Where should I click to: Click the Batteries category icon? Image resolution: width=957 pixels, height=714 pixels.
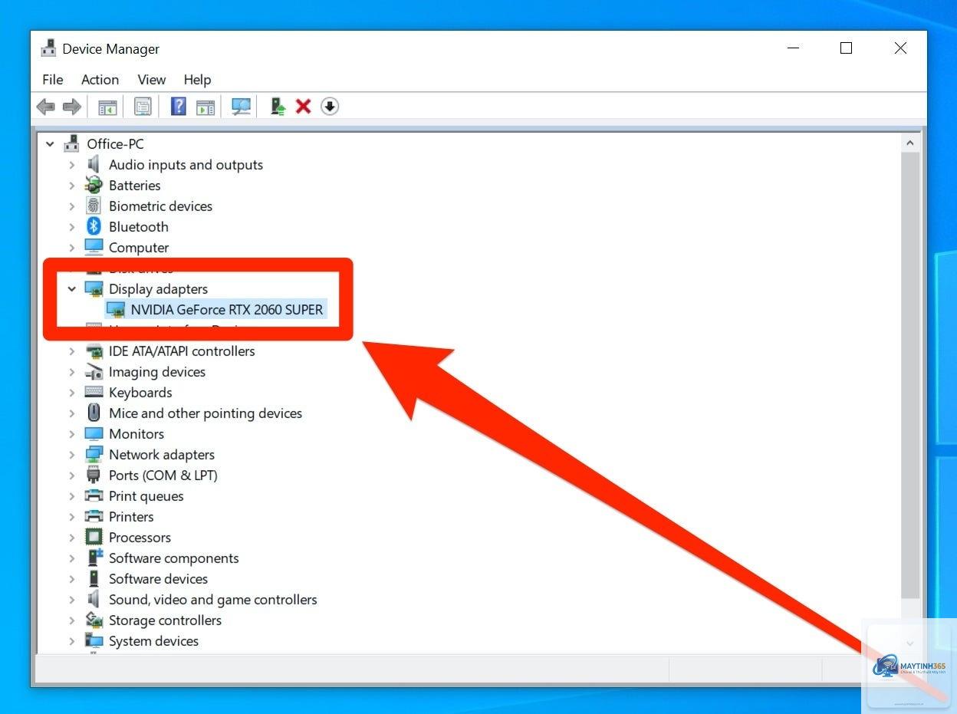coord(94,185)
